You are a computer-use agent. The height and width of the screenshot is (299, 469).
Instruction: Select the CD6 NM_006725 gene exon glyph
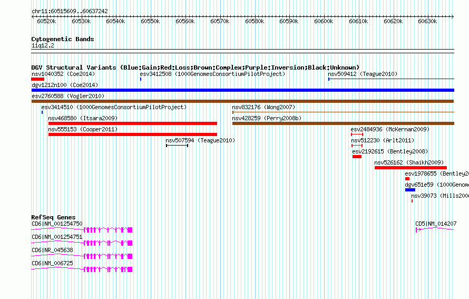tap(82, 269)
